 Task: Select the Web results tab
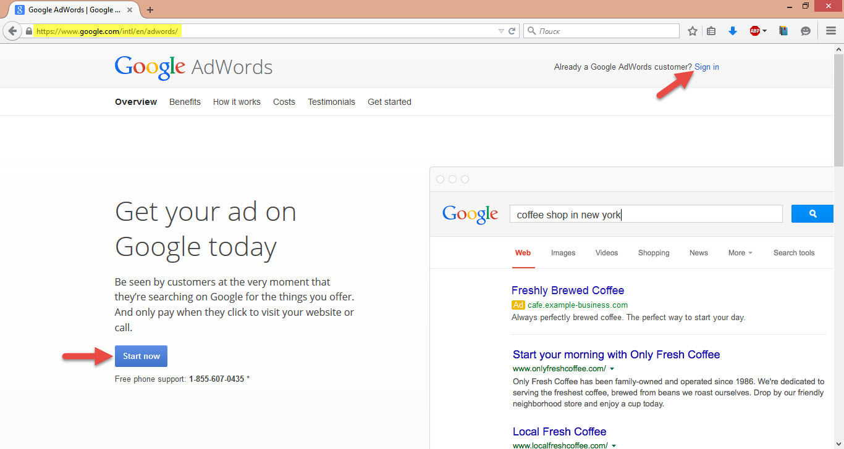point(523,253)
